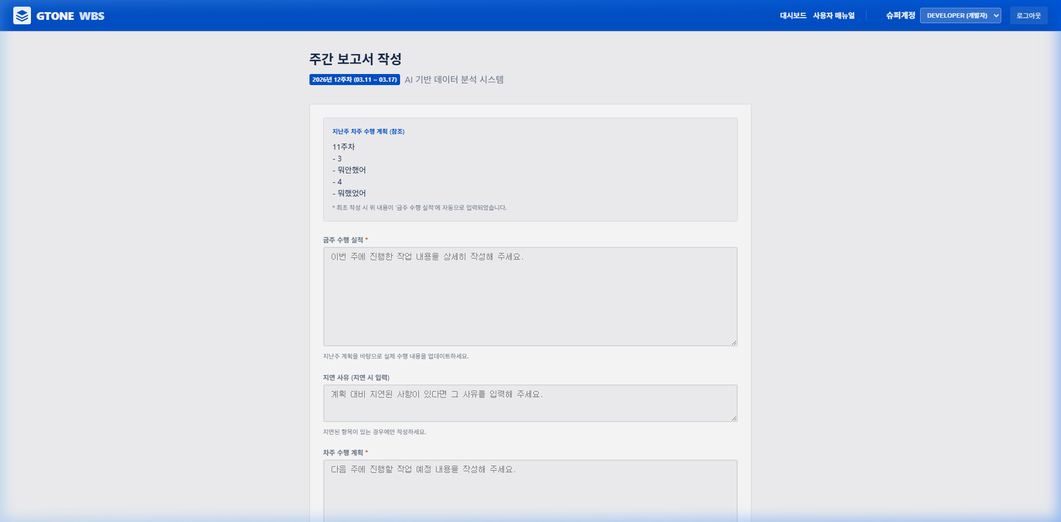This screenshot has height=522, width=1061.
Task: Open the 대시보드 menu
Action: click(x=793, y=15)
